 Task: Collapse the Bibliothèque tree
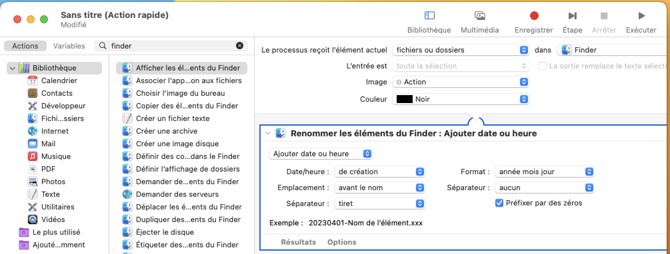pyautogui.click(x=13, y=68)
